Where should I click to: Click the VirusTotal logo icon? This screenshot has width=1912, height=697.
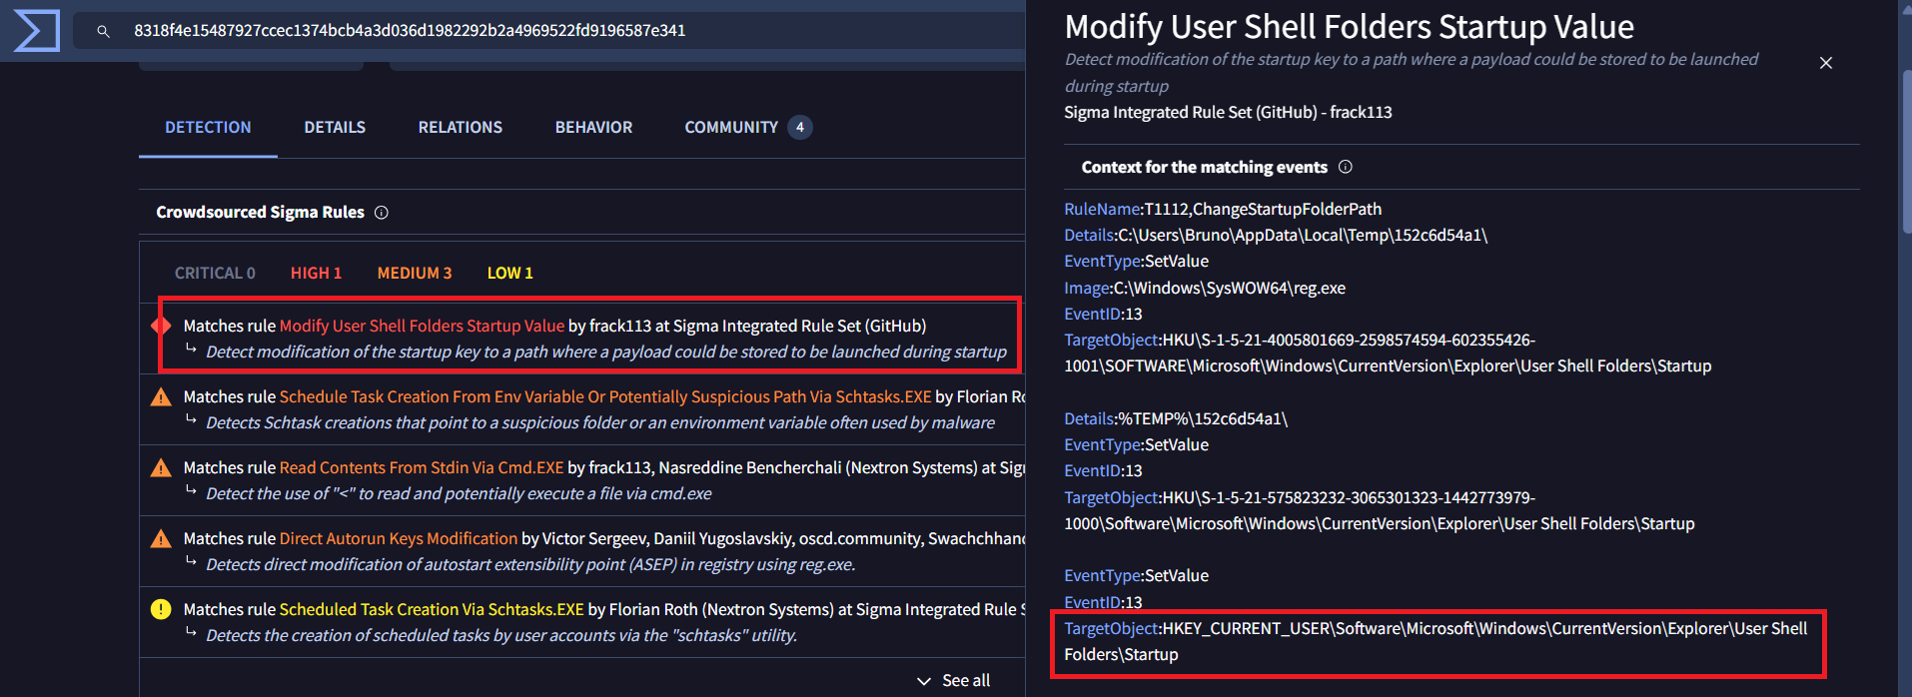pos(37,30)
